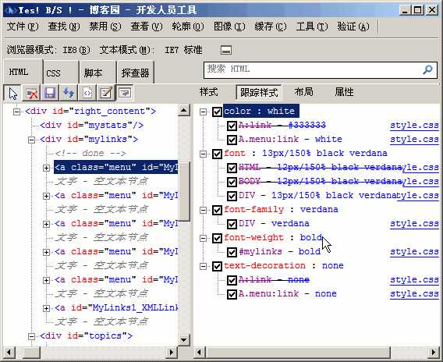
Task: Click the 搜索 HTML search input field
Action: (x=313, y=69)
